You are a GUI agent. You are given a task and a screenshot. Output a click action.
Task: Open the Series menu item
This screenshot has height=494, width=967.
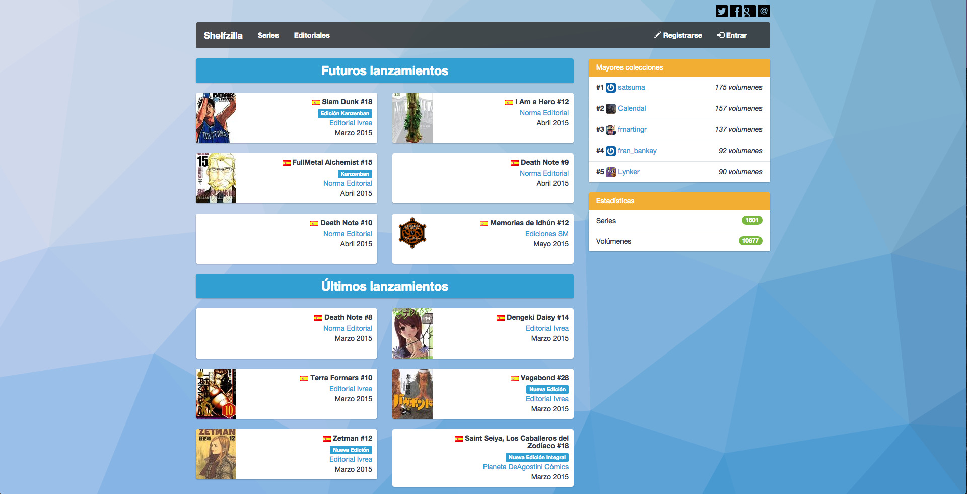[268, 35]
